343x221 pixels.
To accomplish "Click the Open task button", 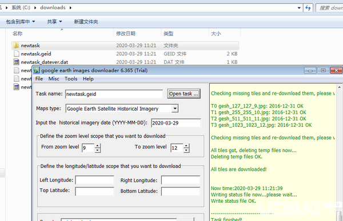I will pos(184,94).
